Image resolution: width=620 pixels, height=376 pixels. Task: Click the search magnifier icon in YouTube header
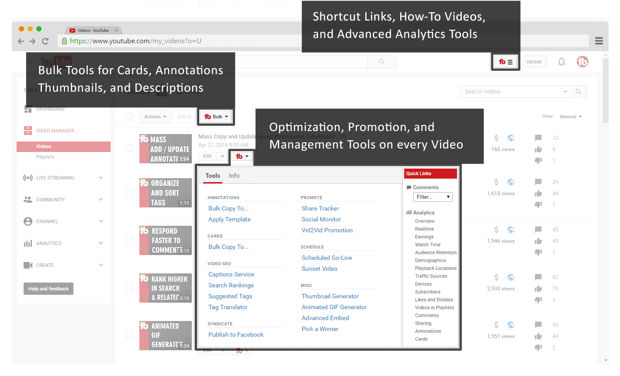click(x=382, y=62)
